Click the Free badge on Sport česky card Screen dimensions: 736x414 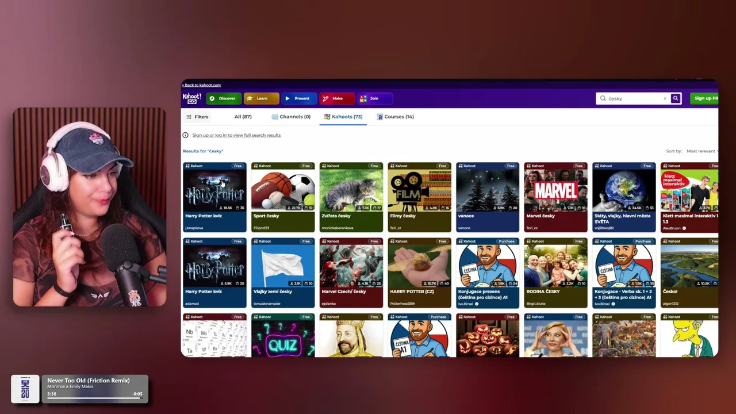pyautogui.click(x=306, y=166)
